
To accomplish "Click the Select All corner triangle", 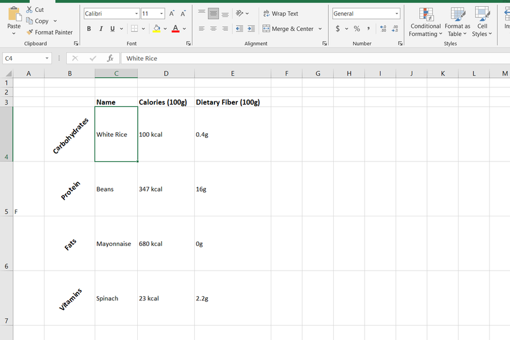I will tap(9, 74).
